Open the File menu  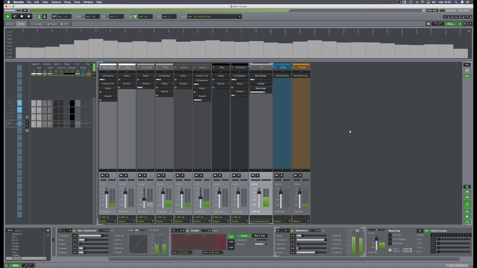click(x=29, y=2)
